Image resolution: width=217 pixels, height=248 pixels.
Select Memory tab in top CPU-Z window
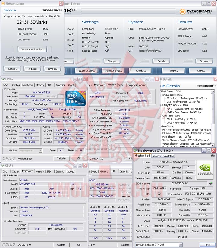click(x=40, y=85)
